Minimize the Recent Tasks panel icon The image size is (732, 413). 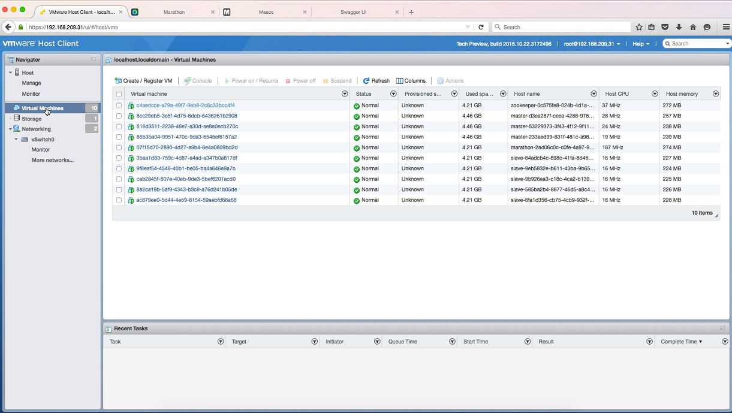[x=722, y=328]
